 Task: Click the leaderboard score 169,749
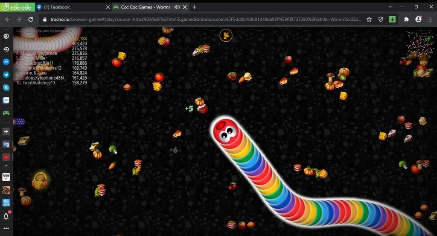click(x=79, y=68)
